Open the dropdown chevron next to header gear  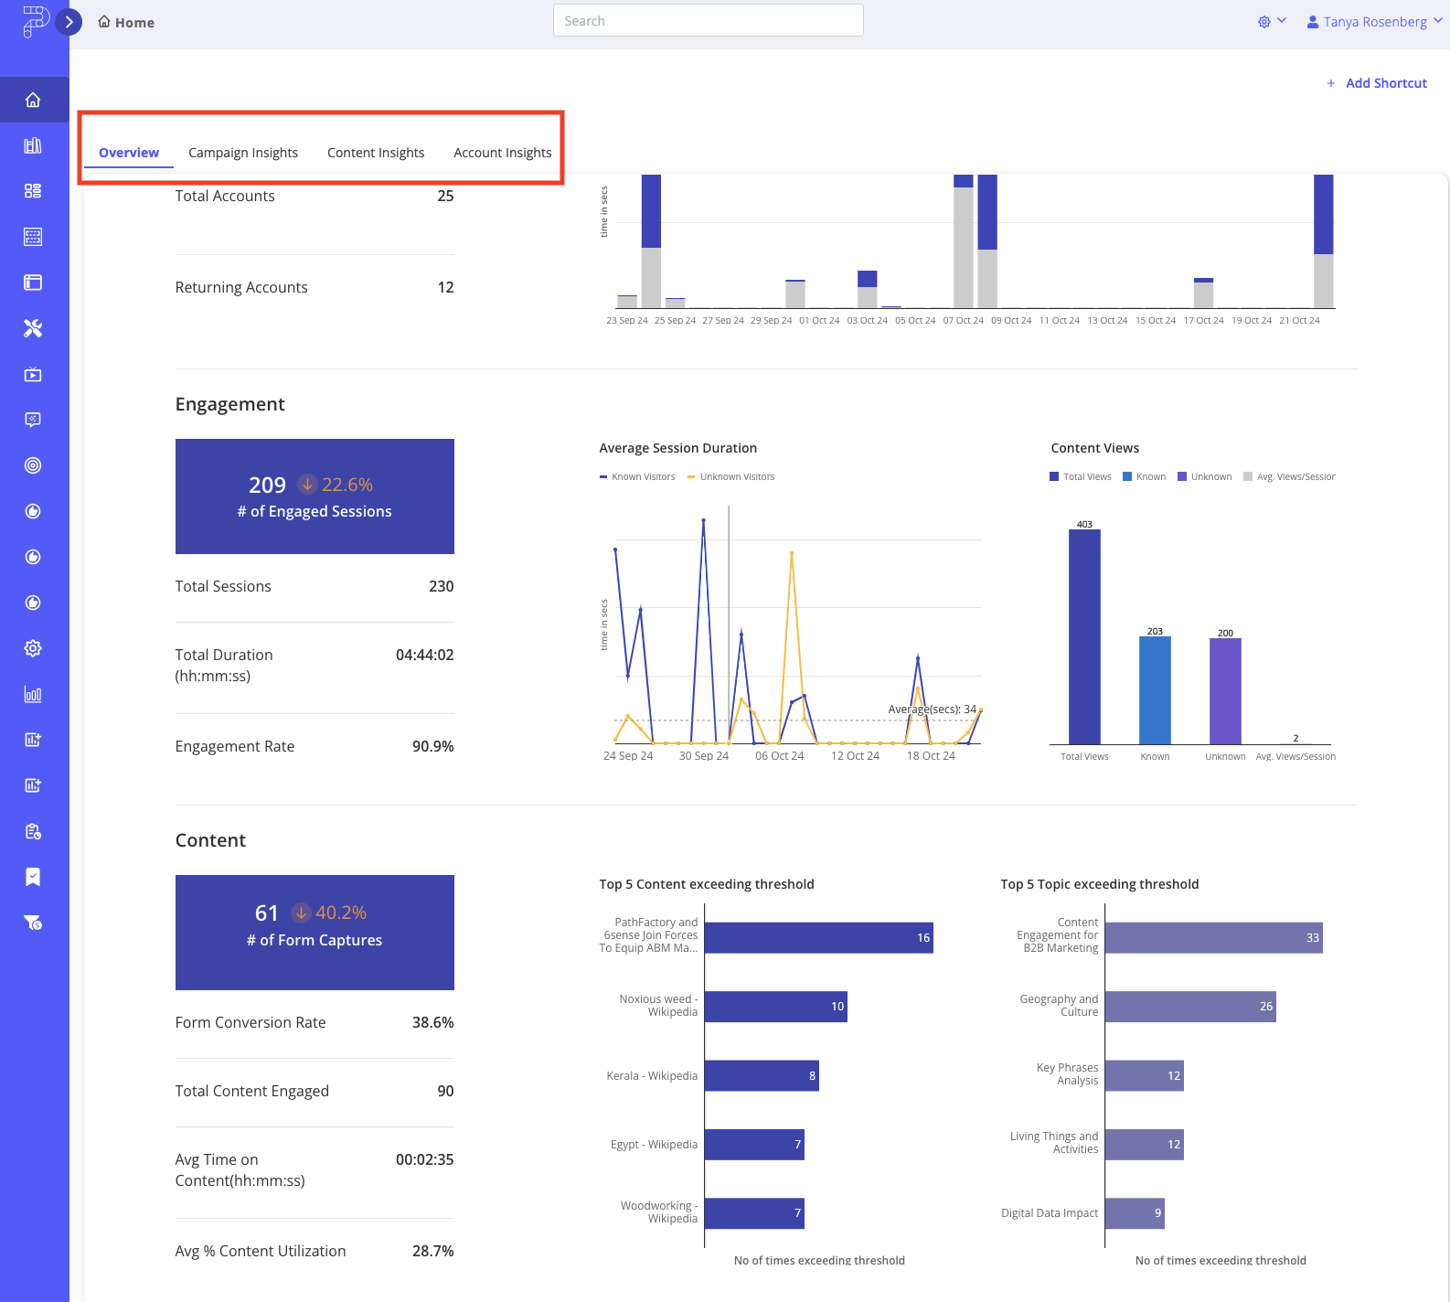(1282, 20)
